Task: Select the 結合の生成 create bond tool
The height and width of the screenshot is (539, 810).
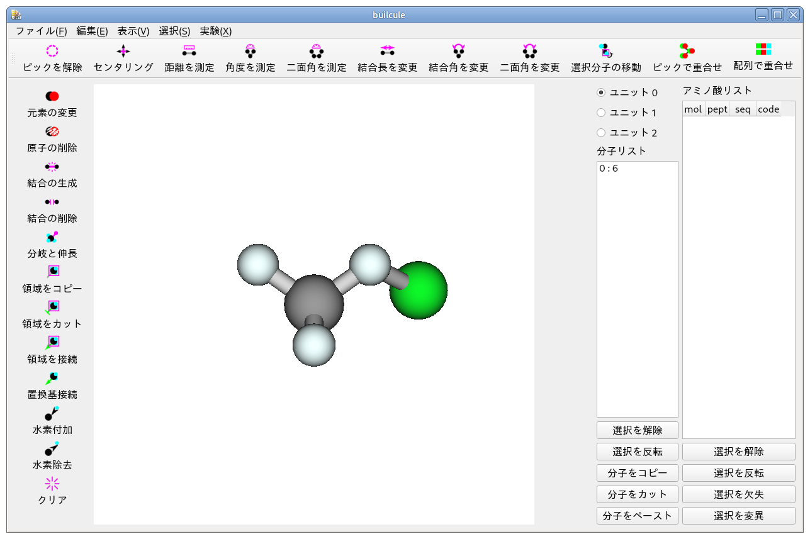Action: pos(52,167)
